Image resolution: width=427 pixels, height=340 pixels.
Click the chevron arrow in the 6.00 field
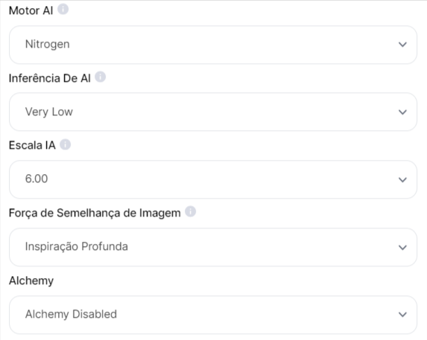[402, 179]
